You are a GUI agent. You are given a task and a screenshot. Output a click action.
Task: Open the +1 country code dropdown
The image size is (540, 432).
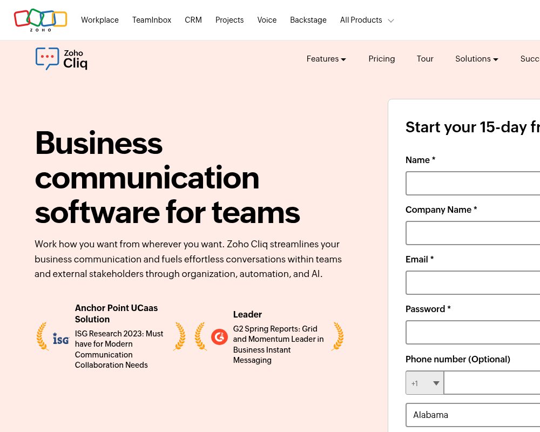[425, 383]
